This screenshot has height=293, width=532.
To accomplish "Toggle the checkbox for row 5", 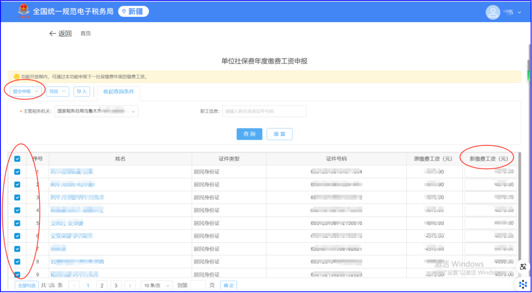I will tap(17, 223).
